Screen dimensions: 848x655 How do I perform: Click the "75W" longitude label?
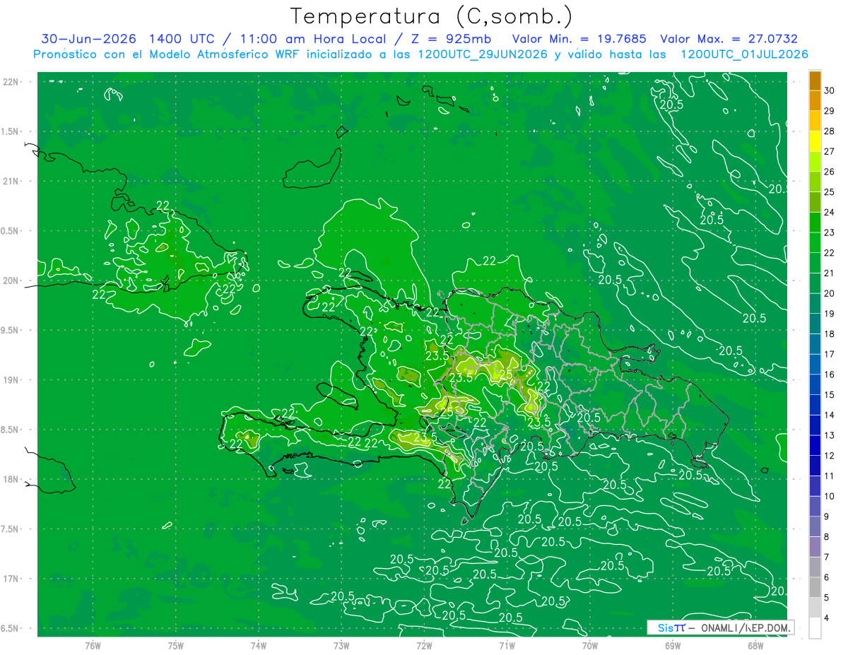tap(176, 645)
